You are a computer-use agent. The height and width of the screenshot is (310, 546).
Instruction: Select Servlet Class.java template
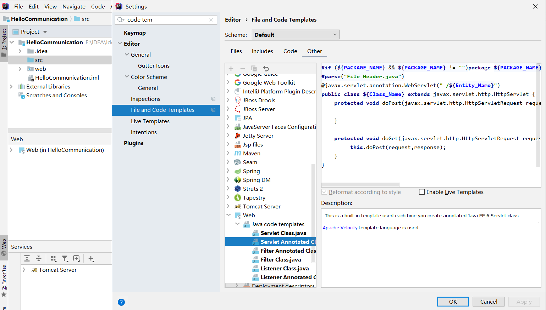click(283, 233)
